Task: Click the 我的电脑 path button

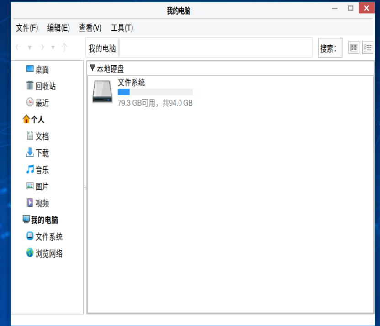Action: (x=102, y=48)
